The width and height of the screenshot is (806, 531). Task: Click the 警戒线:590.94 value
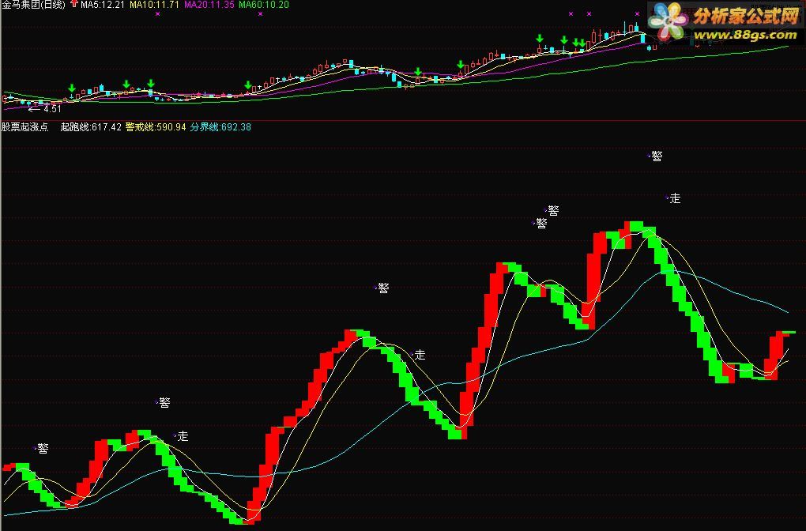coord(156,127)
